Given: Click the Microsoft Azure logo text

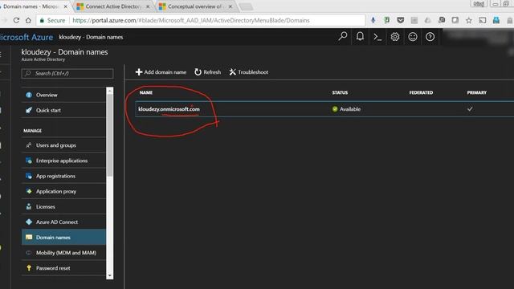Looking at the screenshot, I should pyautogui.click(x=27, y=37).
